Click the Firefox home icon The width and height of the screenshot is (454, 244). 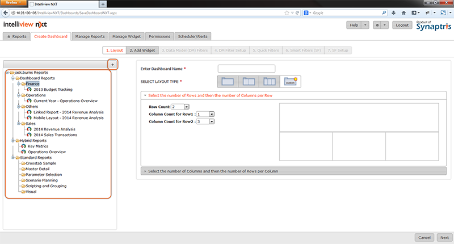pyautogui.click(x=403, y=12)
